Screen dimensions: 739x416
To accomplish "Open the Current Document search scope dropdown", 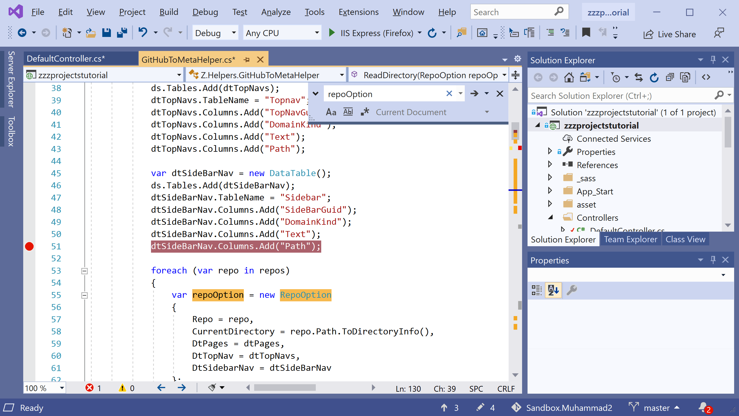I will click(x=486, y=112).
